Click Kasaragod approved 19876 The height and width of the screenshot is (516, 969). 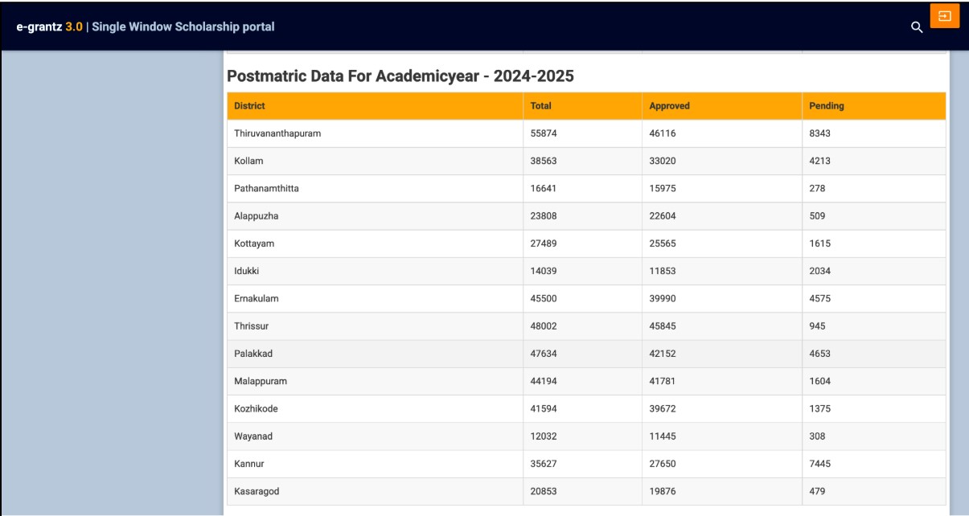(x=663, y=491)
